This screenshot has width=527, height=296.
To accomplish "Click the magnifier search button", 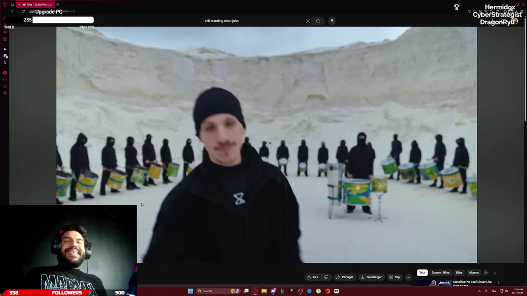I will [318, 21].
